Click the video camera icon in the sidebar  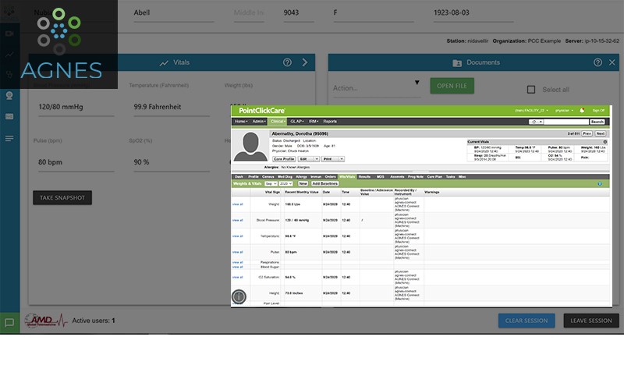pos(9,34)
